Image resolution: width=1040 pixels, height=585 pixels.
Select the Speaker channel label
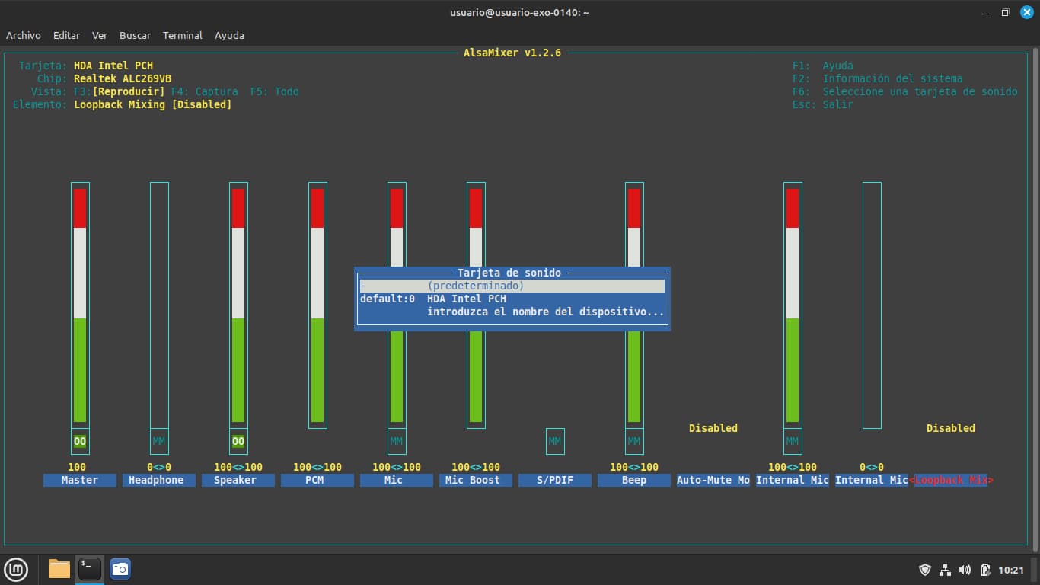(x=238, y=480)
